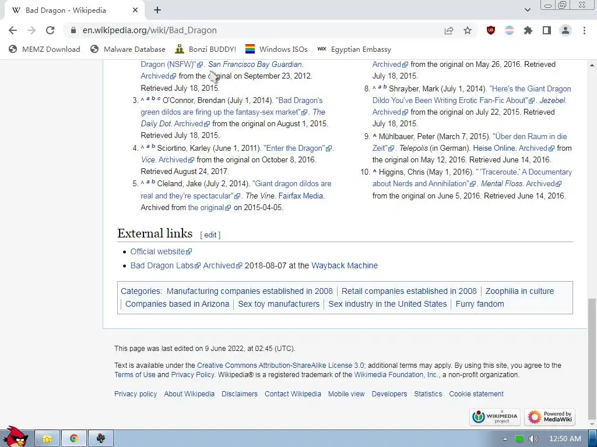Click the address bar URL field
597x447 pixels.
pos(251,30)
